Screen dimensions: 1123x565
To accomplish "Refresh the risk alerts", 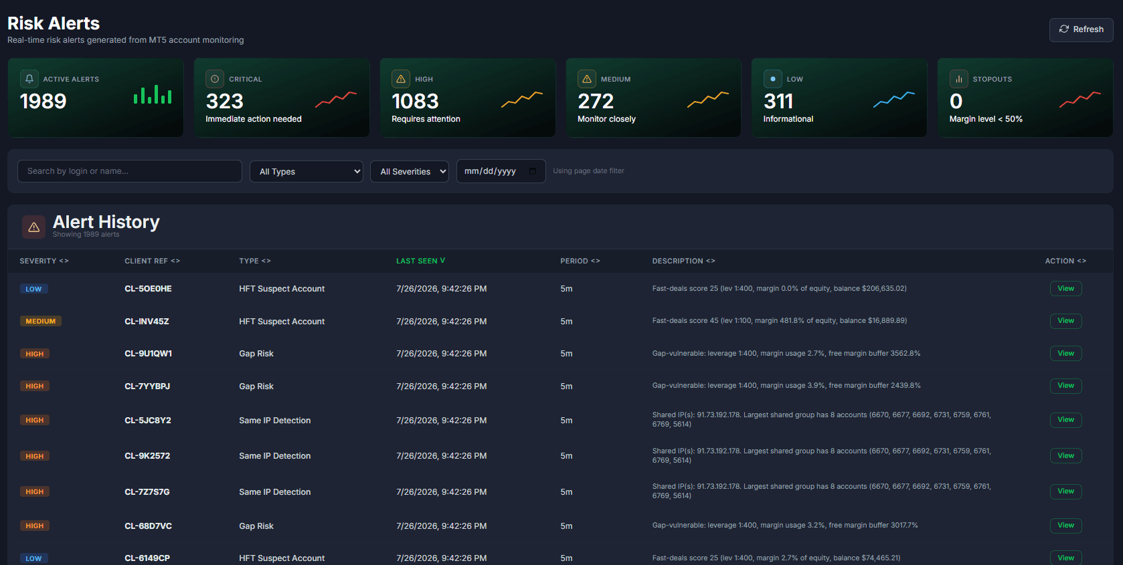I will 1081,29.
